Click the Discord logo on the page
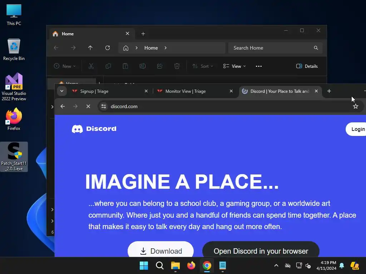Screen dimensions: 366x274 [94, 128]
